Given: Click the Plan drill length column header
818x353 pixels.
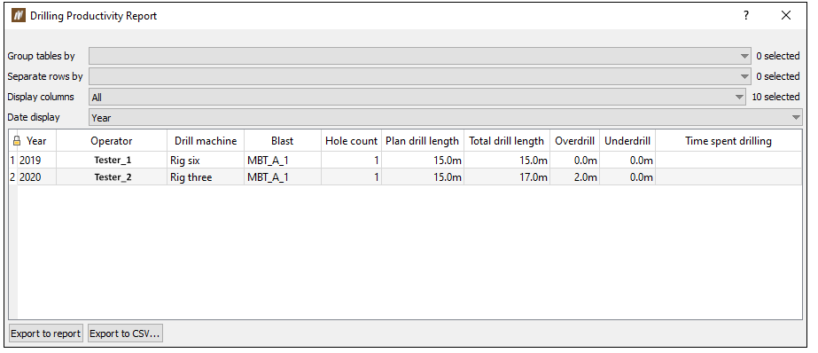Looking at the screenshot, I should (x=423, y=141).
